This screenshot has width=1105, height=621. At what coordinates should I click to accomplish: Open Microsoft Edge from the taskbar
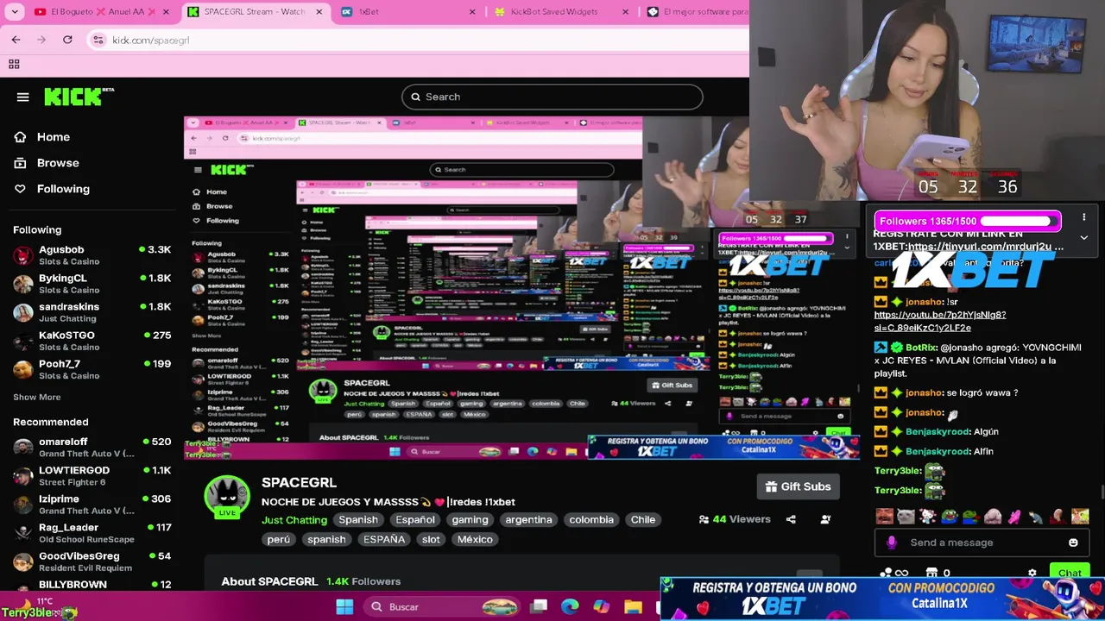pos(570,607)
